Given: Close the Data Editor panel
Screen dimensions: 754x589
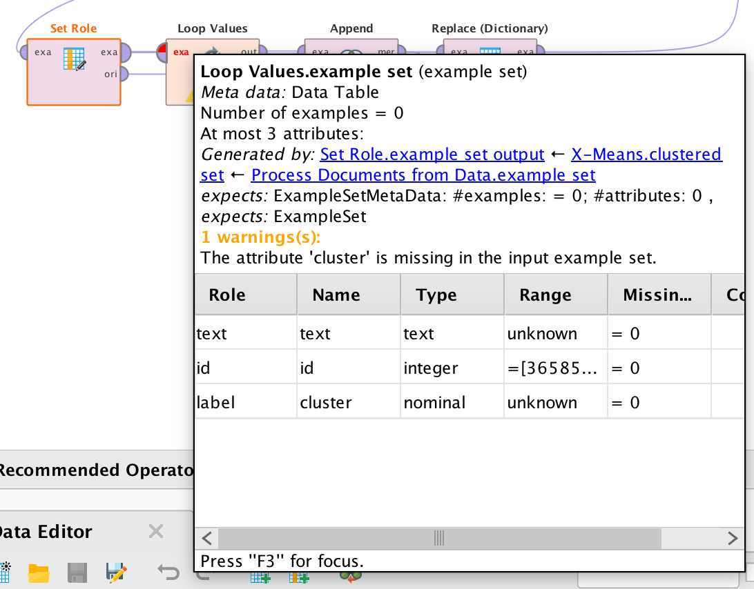Looking at the screenshot, I should [x=155, y=531].
